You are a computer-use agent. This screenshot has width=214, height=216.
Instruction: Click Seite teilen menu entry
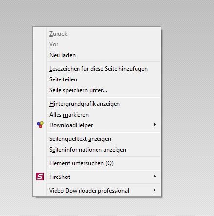click(97, 79)
